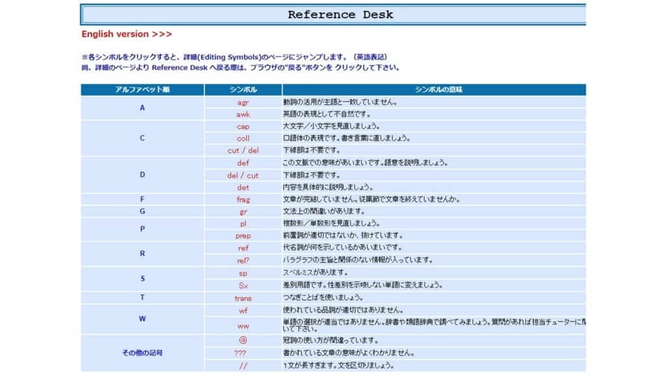Click the シンボルの意味 column header
Screen dimensions: 665x374
pos(434,90)
